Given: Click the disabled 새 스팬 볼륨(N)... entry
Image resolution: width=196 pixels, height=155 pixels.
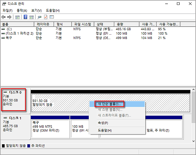Looking at the screenshot, I should click(117, 110).
